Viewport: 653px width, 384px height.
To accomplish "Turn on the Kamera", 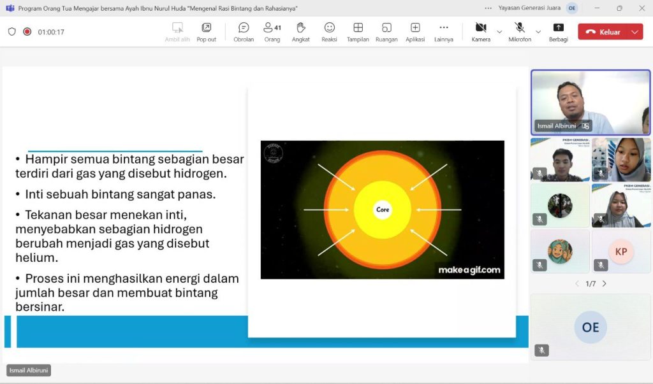I will [481, 32].
